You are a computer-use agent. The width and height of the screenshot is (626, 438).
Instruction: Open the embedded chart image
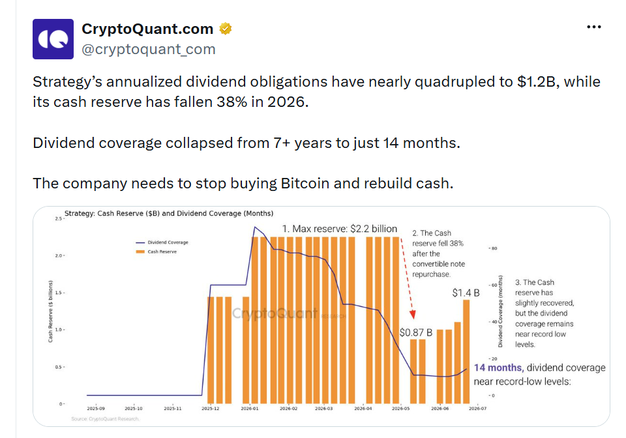point(321,316)
